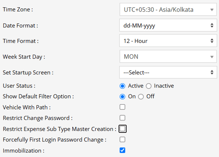
Task: Check Forcefully First Login Password Change
Action: [122, 139]
